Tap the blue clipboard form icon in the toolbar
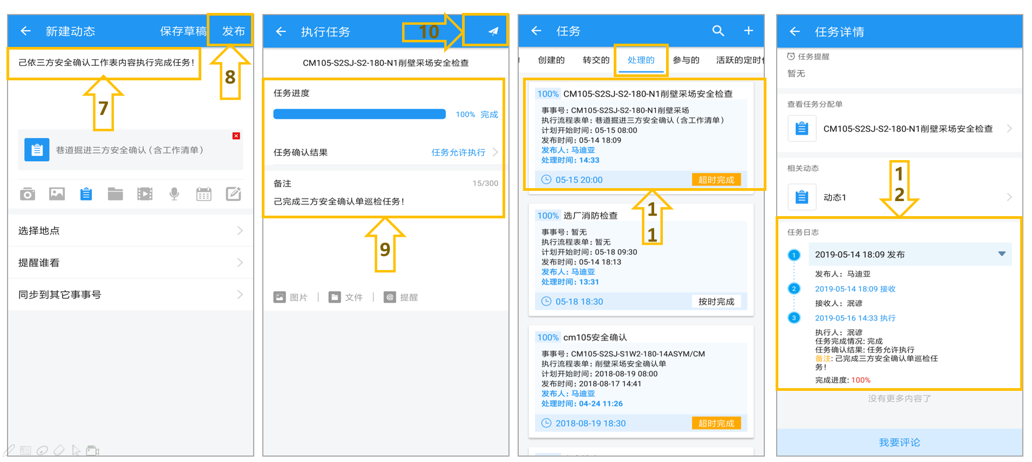This screenshot has width=1032, height=462. (86, 194)
